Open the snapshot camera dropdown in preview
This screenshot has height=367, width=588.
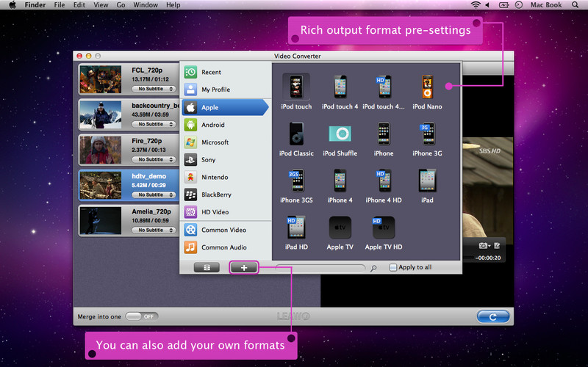[484, 246]
